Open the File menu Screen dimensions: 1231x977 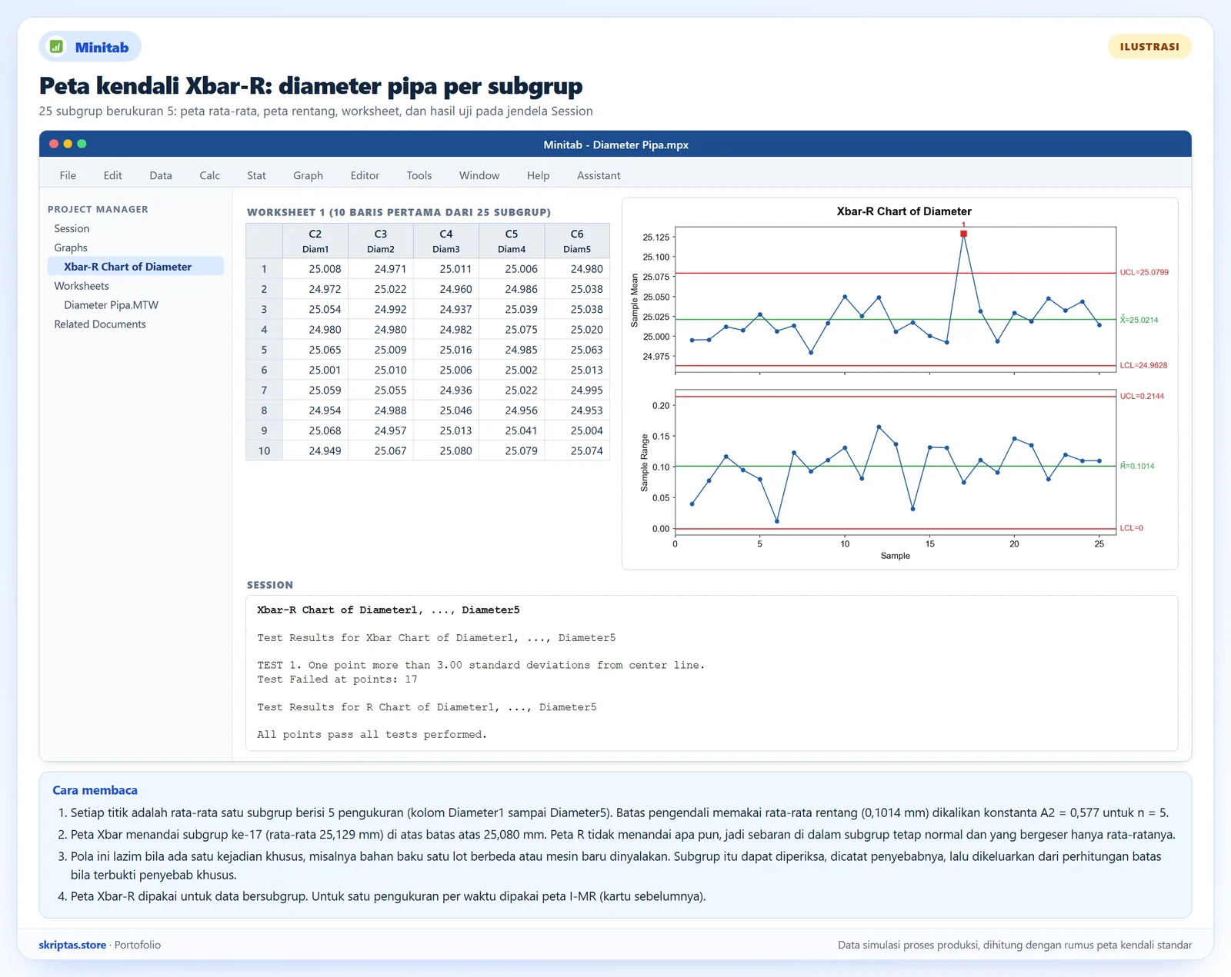point(68,175)
